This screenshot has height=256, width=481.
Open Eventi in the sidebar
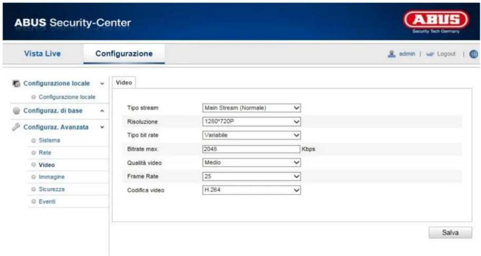[47, 201]
